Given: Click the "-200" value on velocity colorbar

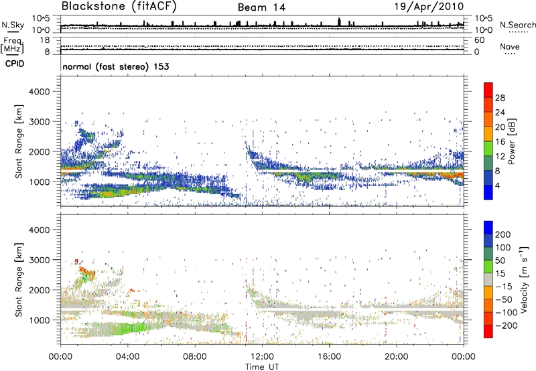Looking at the screenshot, I should tap(506, 325).
